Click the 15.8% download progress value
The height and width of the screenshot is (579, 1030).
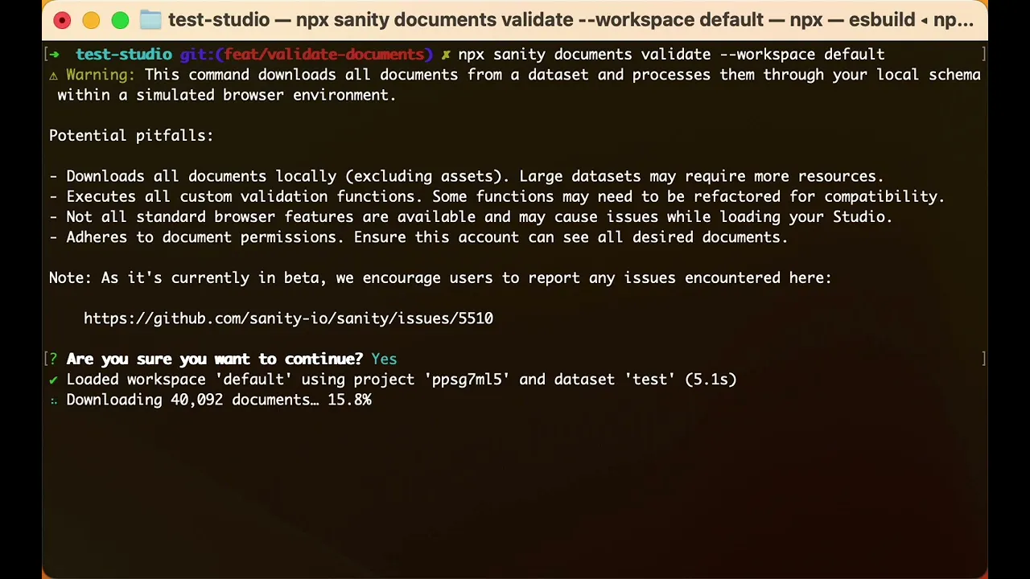[x=349, y=400]
